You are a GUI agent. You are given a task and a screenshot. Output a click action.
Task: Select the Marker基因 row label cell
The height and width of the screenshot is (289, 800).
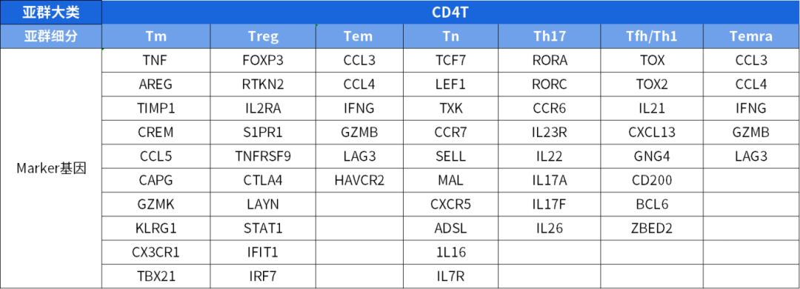(51, 168)
